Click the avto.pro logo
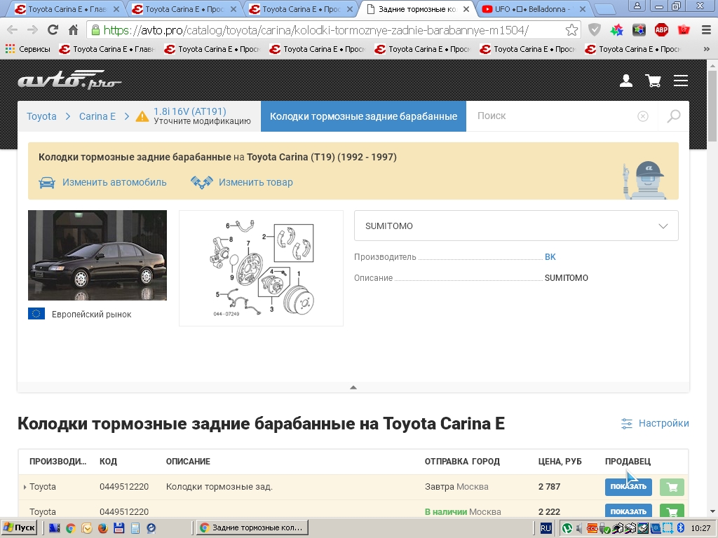Screen dimensions: 718x538 click(69, 81)
